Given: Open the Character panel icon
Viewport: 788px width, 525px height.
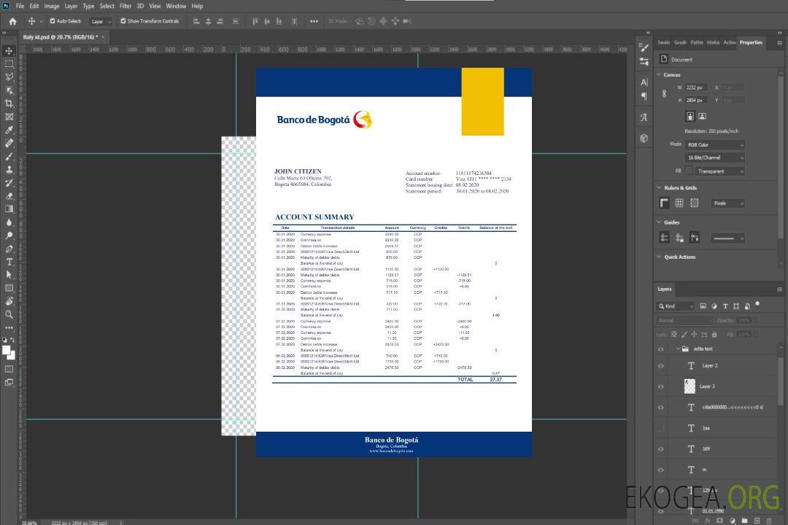Looking at the screenshot, I should pyautogui.click(x=644, y=82).
